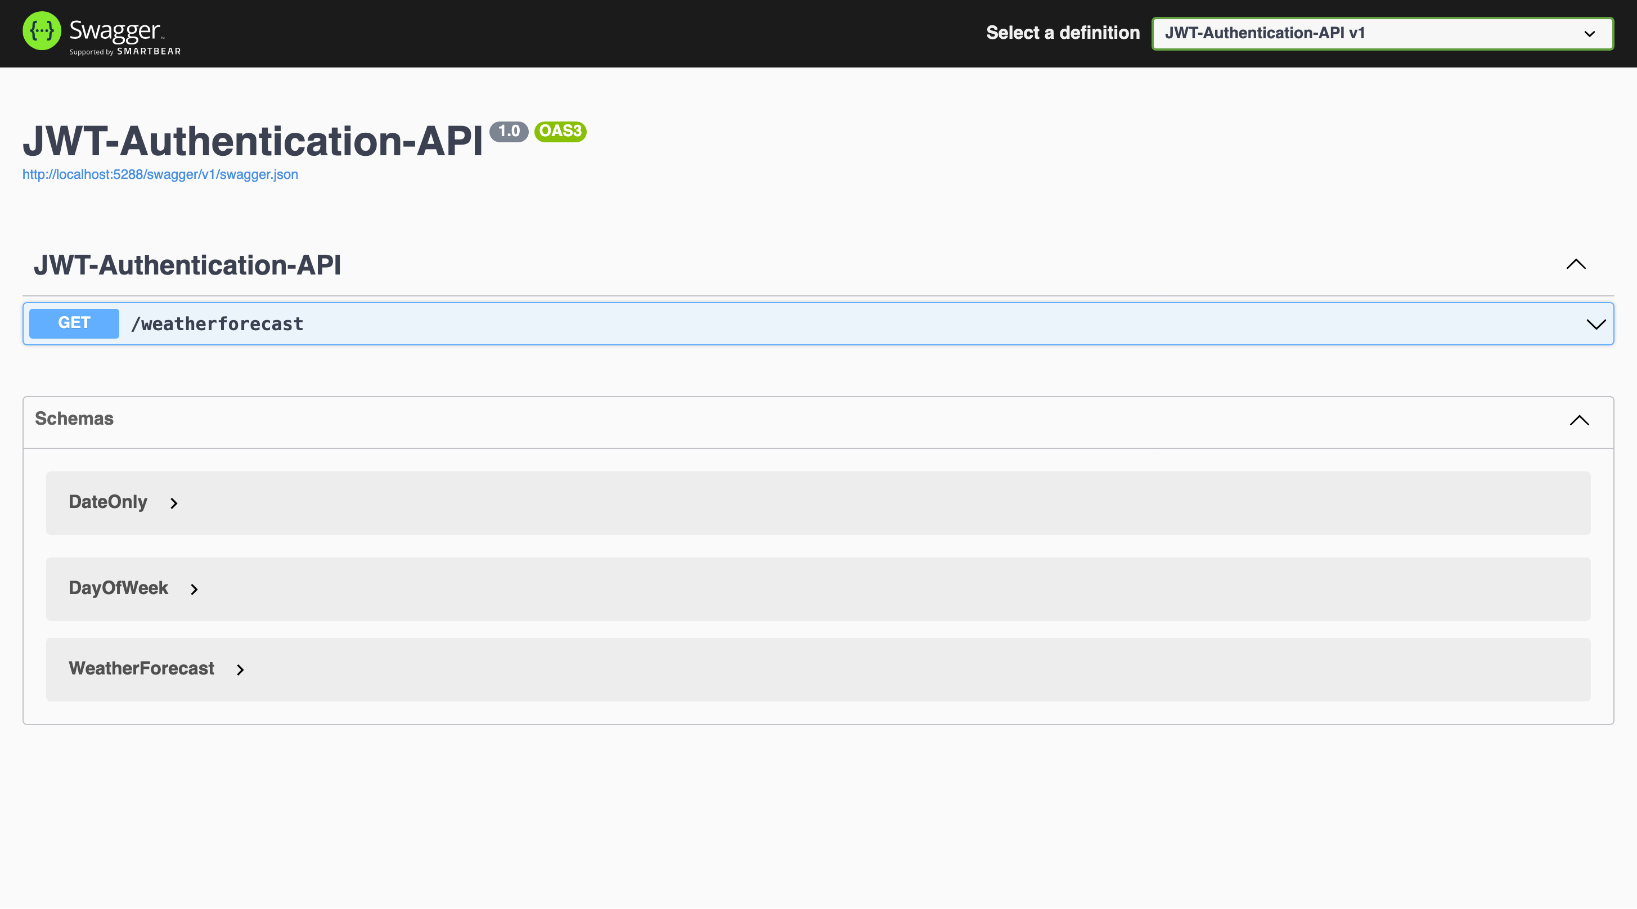Click the JWT-Authentication-API tag heading

click(187, 265)
